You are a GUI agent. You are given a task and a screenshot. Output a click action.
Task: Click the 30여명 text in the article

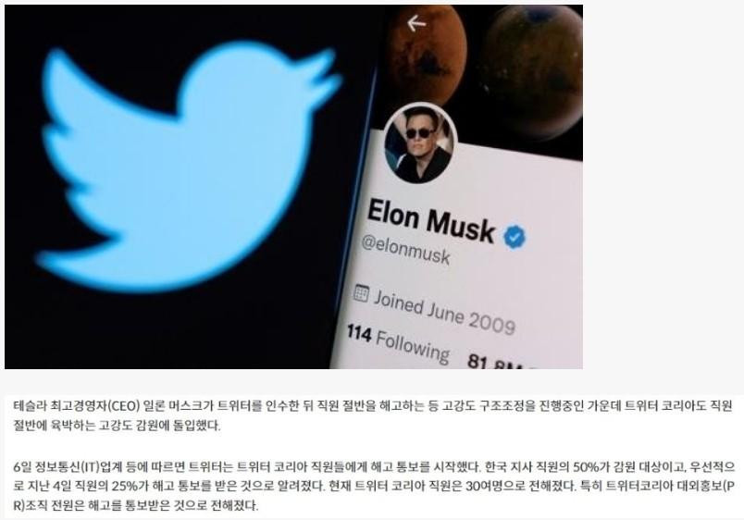point(481,487)
